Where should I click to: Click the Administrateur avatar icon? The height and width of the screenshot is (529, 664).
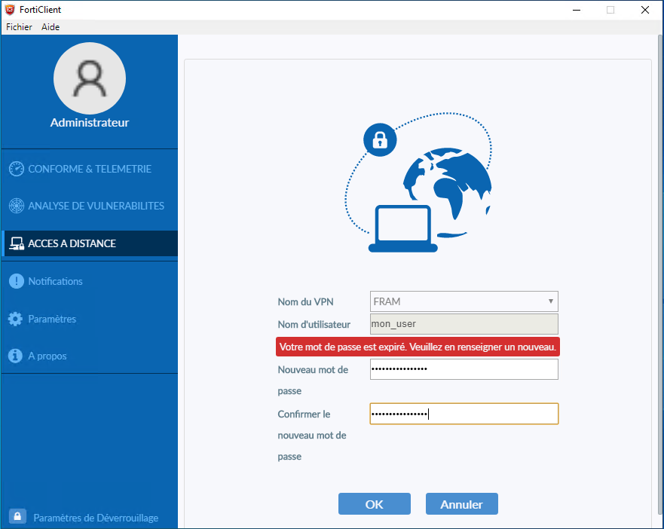click(90, 78)
